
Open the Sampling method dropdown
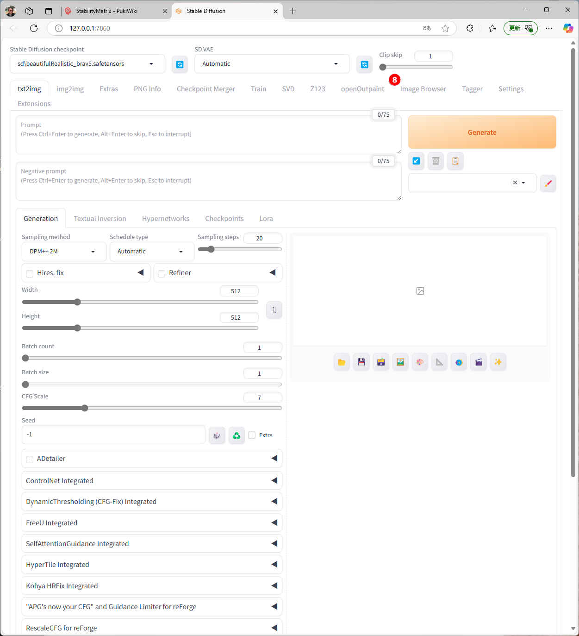pyautogui.click(x=63, y=252)
